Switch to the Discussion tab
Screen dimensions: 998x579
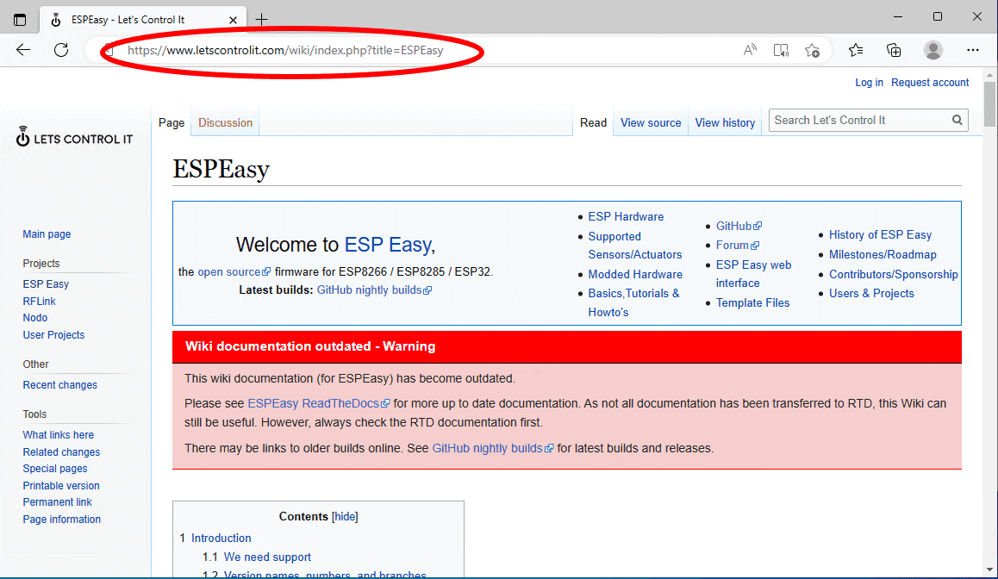[x=224, y=122]
